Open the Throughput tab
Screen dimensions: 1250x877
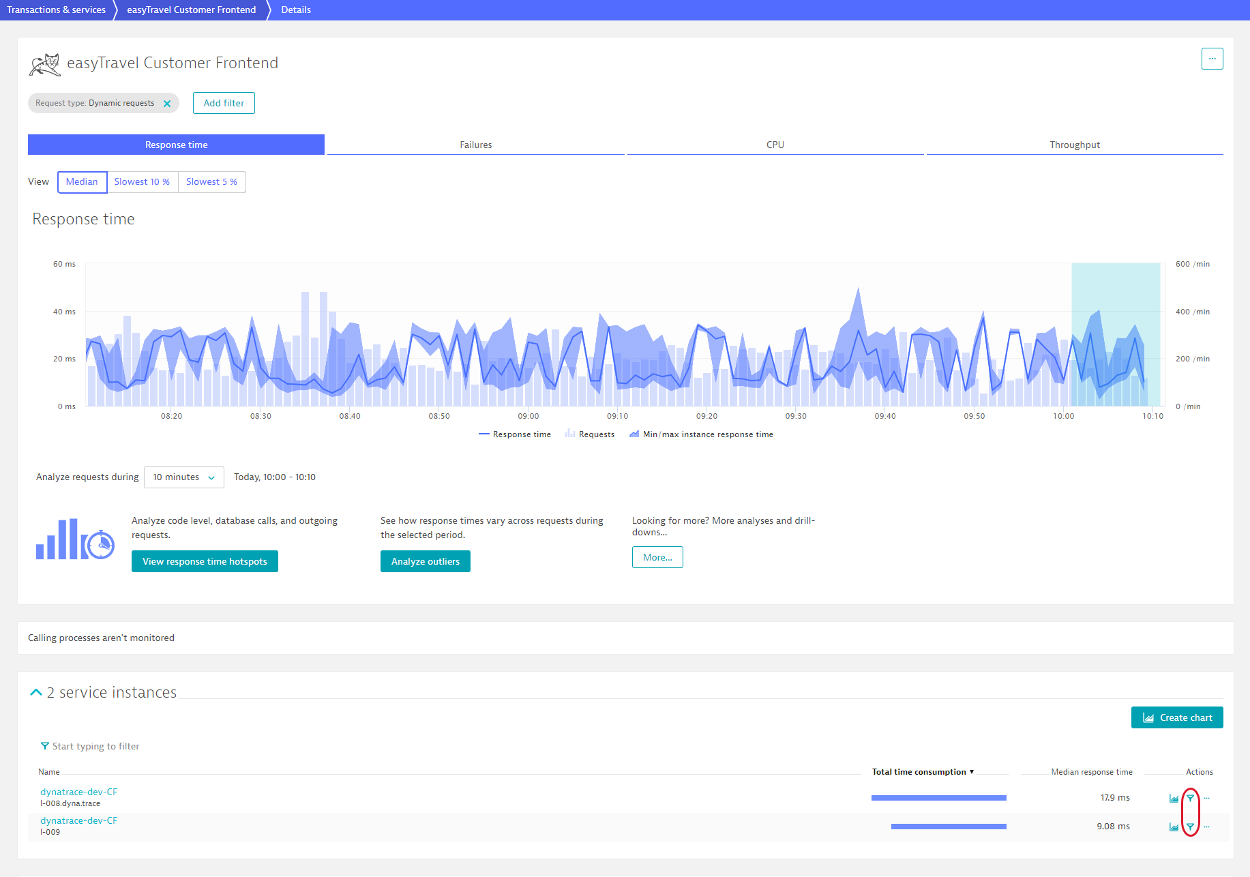pos(1075,145)
